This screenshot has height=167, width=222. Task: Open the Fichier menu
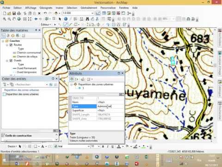coord(6,8)
